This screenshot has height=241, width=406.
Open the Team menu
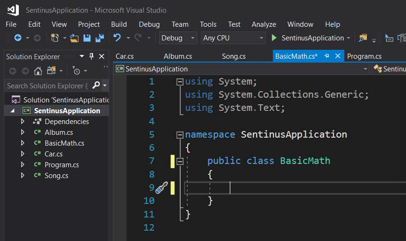[180, 24]
